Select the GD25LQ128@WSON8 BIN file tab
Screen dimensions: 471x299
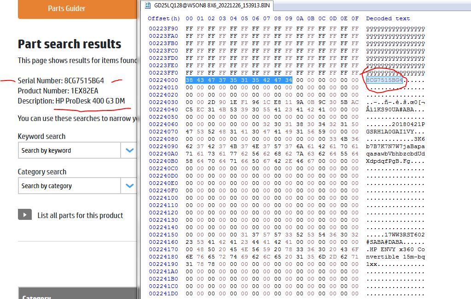[207, 6]
